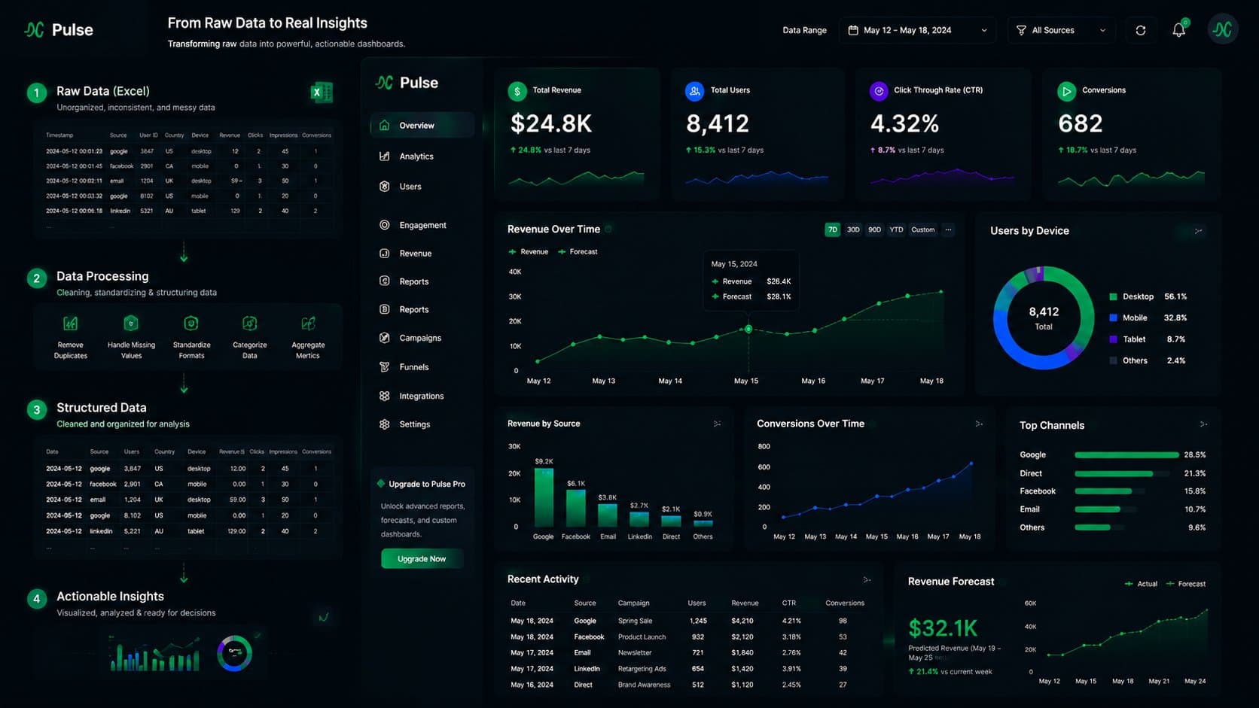Click the blue Mobile legend swatch
The width and height of the screenshot is (1259, 708).
pos(1113,318)
